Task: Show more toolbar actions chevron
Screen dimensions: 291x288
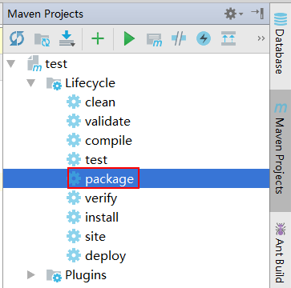Action: point(261,38)
